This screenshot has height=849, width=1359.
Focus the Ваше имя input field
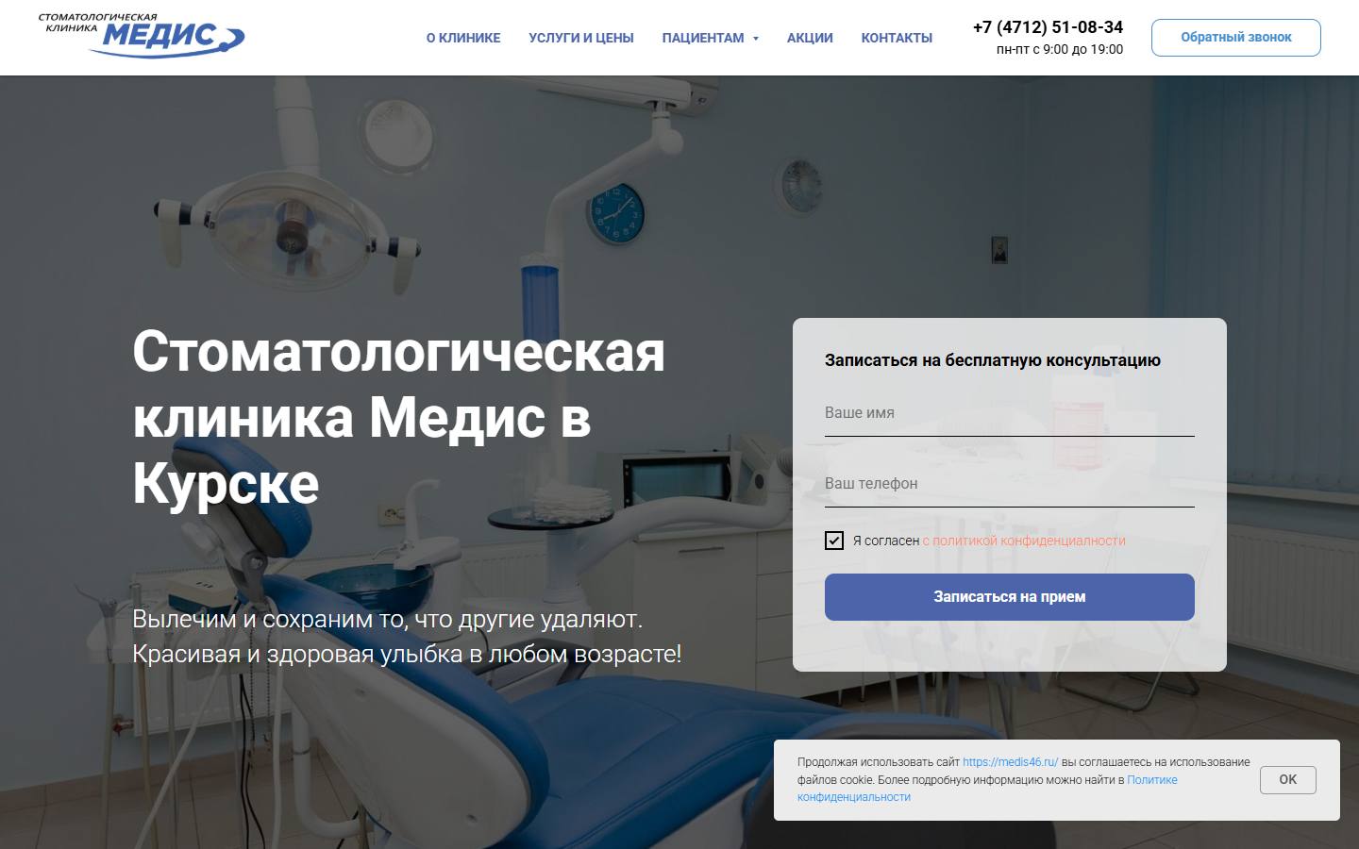(1010, 413)
